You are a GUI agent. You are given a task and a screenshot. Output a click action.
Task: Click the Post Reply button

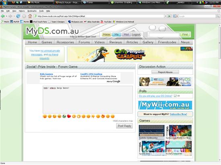coord(124,126)
